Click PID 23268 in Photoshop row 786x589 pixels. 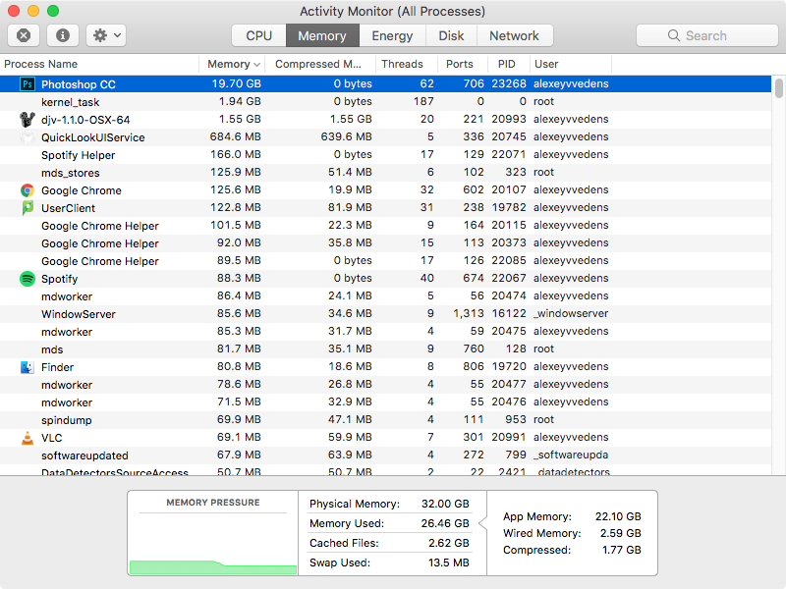509,83
